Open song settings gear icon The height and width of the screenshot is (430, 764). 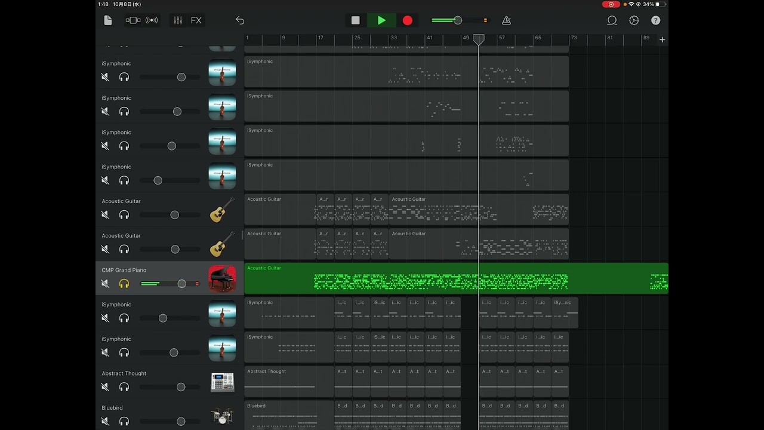(x=634, y=20)
